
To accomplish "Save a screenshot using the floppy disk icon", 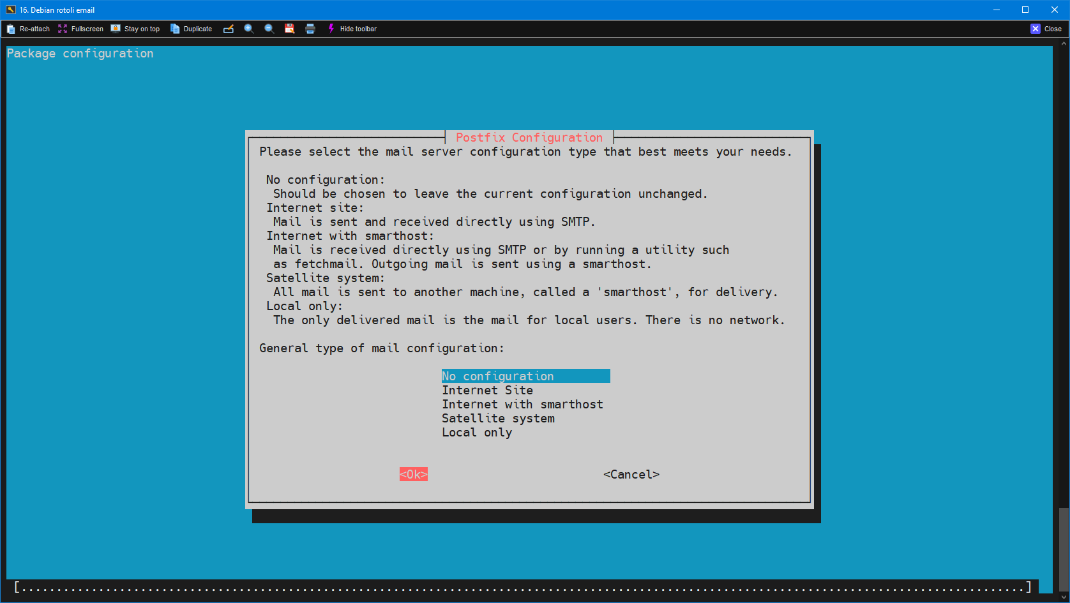I will click(x=289, y=29).
